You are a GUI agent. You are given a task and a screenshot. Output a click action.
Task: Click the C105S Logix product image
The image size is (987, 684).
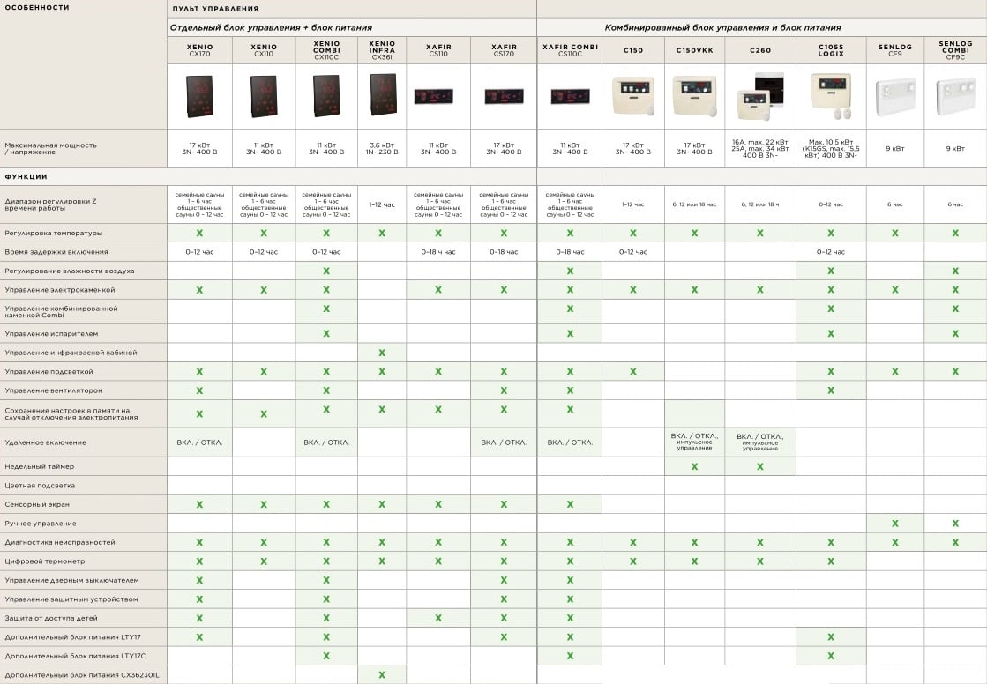coord(830,96)
